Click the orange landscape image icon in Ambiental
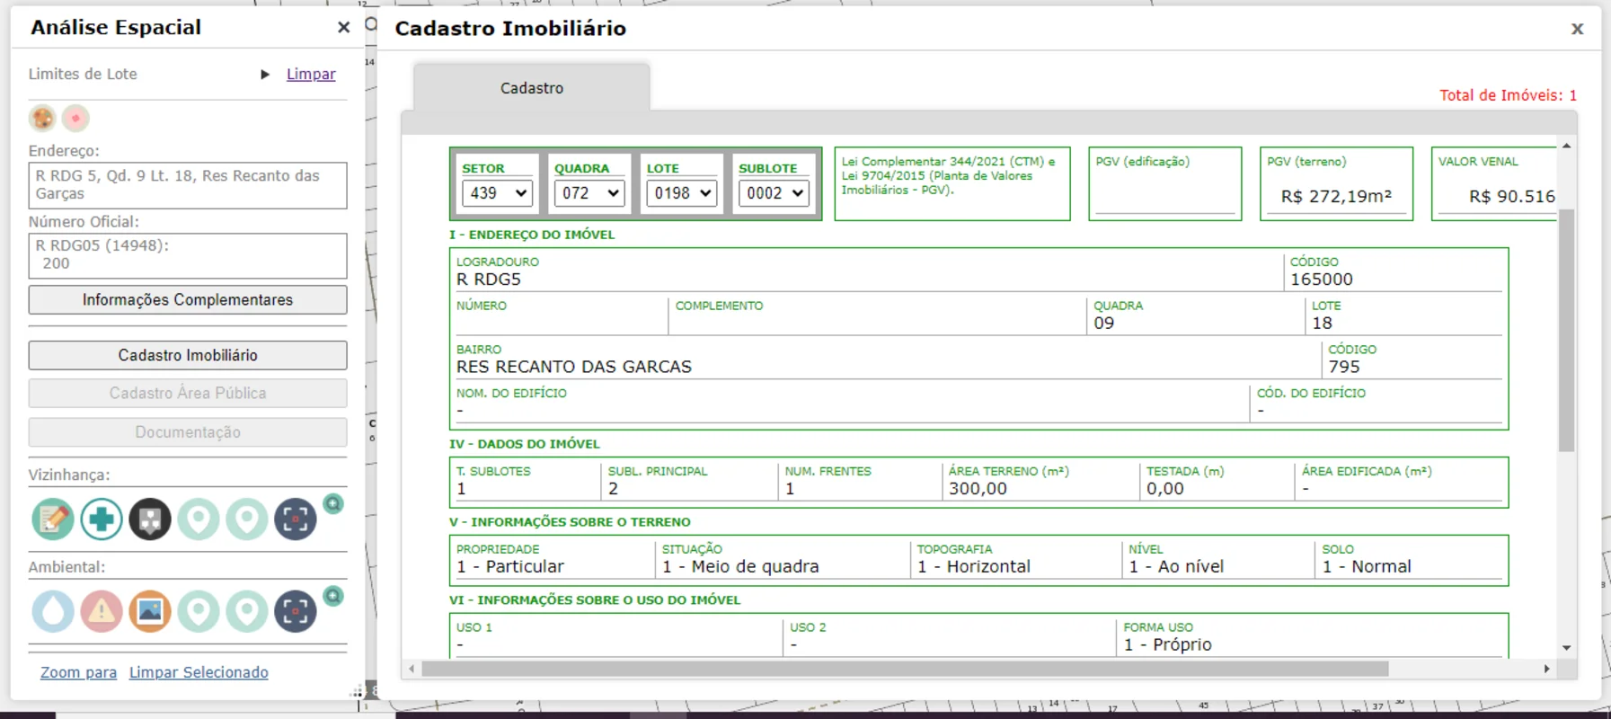 (150, 611)
